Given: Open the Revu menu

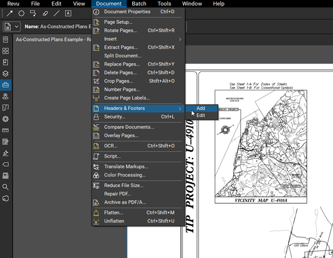Looking at the screenshot, I should click(13, 4).
